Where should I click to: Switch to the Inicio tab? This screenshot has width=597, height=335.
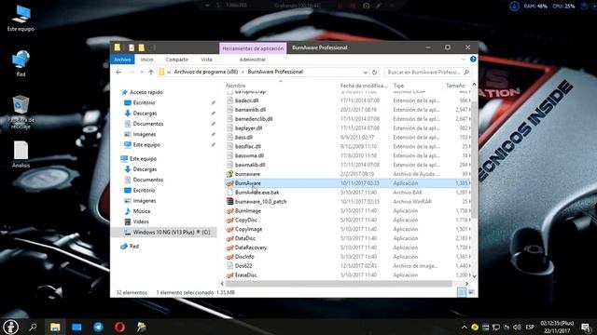(x=147, y=60)
